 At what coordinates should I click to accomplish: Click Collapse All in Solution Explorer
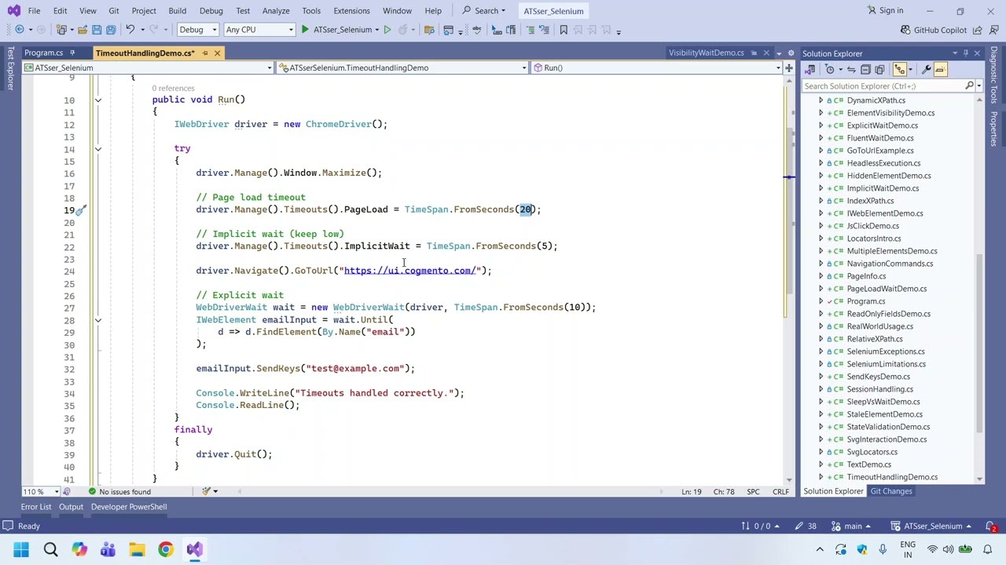865,69
